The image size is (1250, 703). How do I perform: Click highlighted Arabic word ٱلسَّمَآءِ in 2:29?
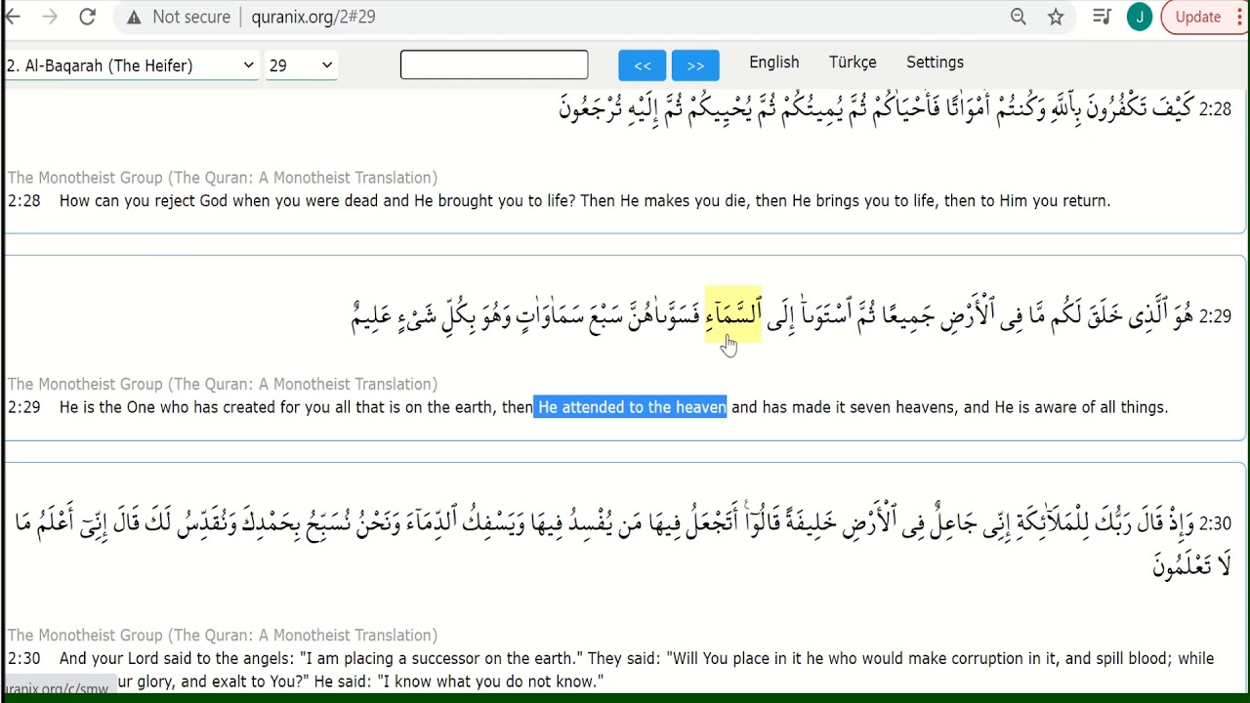pos(733,314)
